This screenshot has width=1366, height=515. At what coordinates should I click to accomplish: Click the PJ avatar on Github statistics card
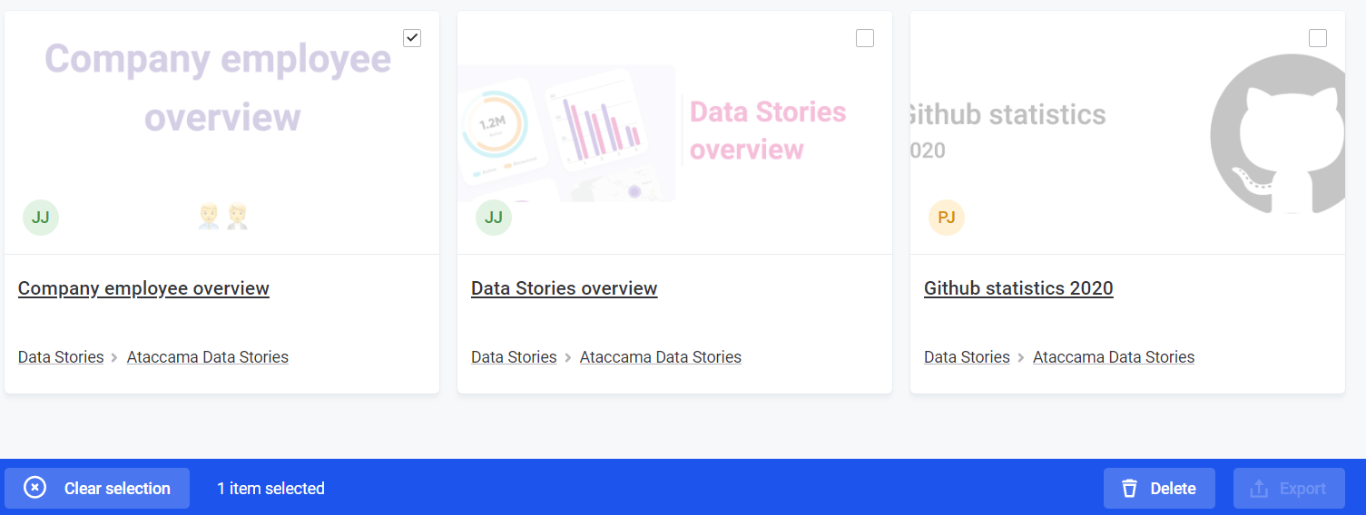(x=947, y=218)
